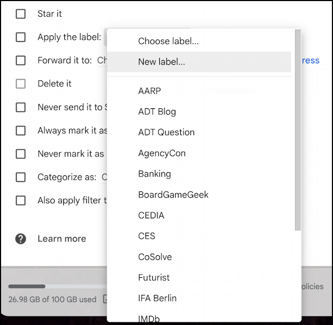Choose the CEDIA label

[x=199, y=216]
